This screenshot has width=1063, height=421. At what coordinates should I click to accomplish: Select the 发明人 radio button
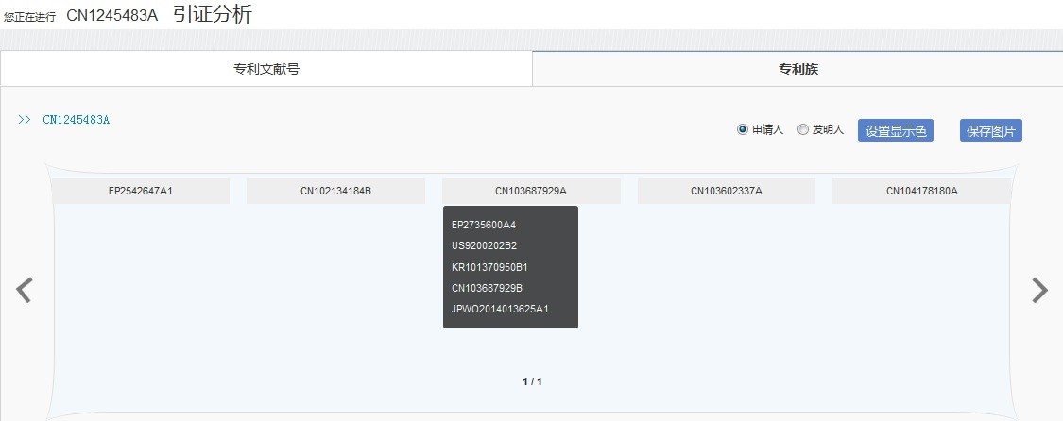point(803,130)
